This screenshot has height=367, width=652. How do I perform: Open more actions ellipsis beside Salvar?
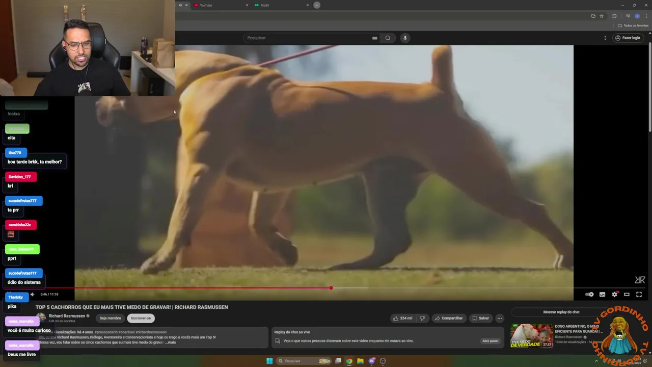click(x=500, y=318)
